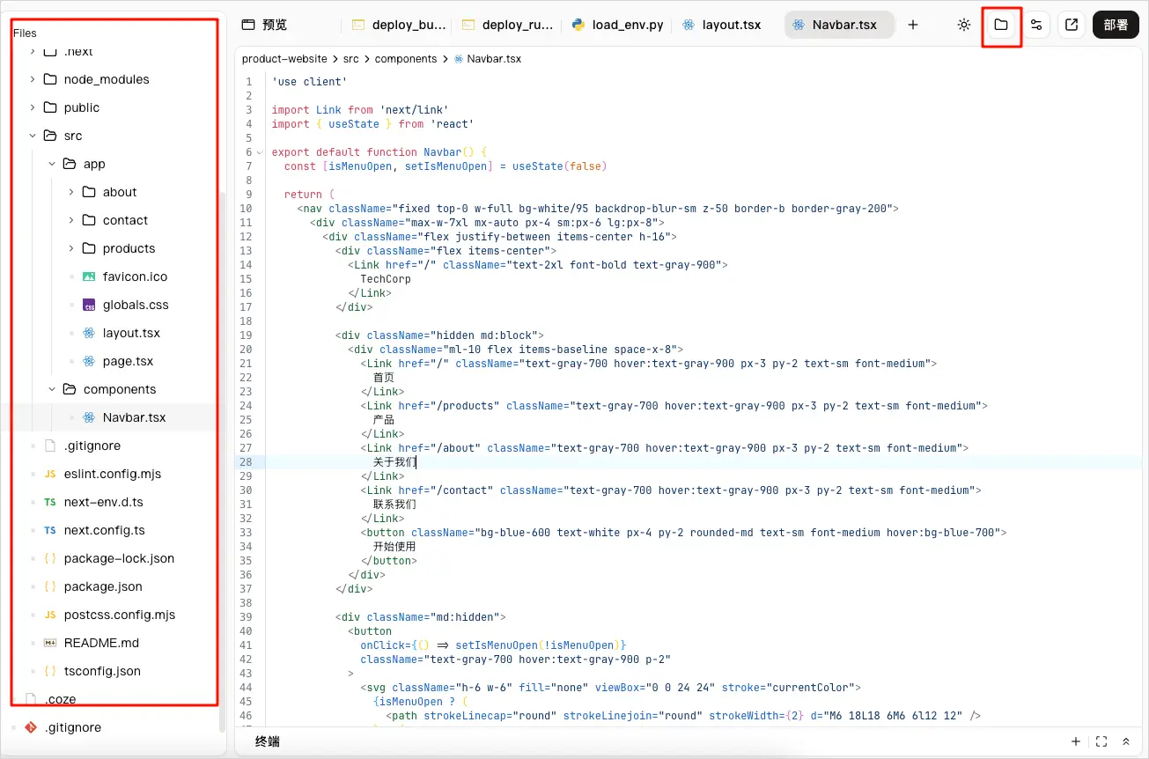Open tsconfig.json in the file tree
1149x759 pixels.
point(102,671)
